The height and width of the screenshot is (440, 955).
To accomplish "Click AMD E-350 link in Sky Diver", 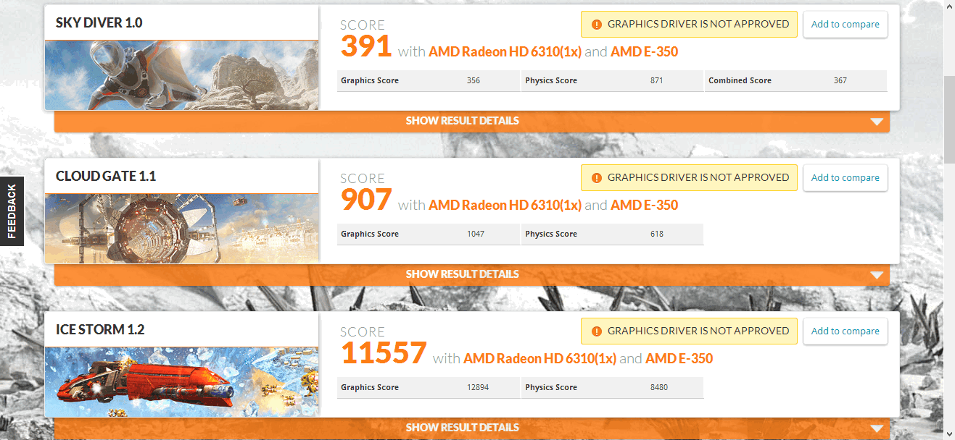I will (x=645, y=52).
